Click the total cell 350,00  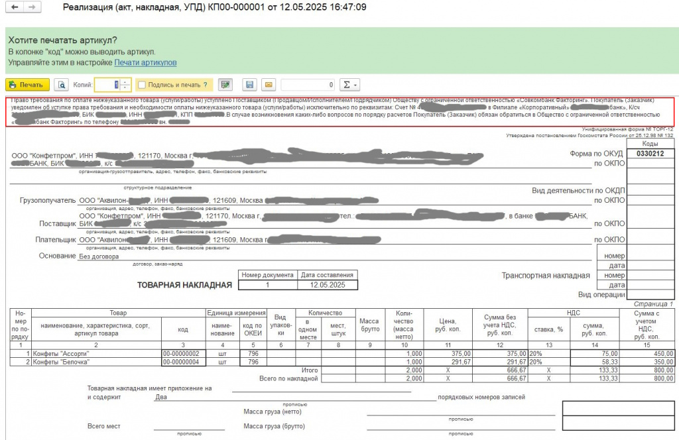point(647,362)
